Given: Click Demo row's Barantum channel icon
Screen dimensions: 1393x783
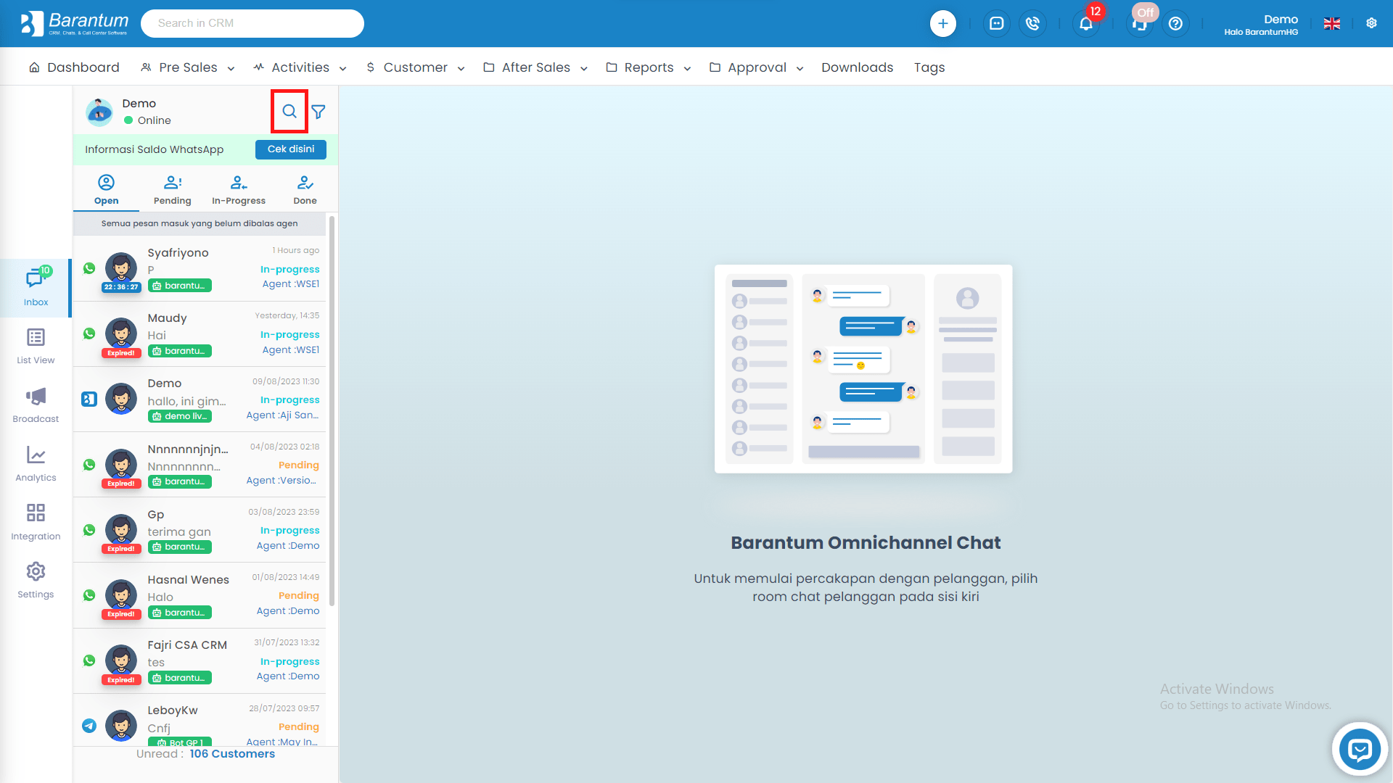Looking at the screenshot, I should click(89, 399).
